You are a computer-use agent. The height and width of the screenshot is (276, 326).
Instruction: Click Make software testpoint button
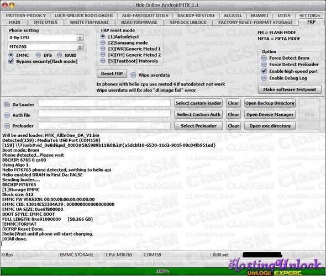tap(290, 89)
